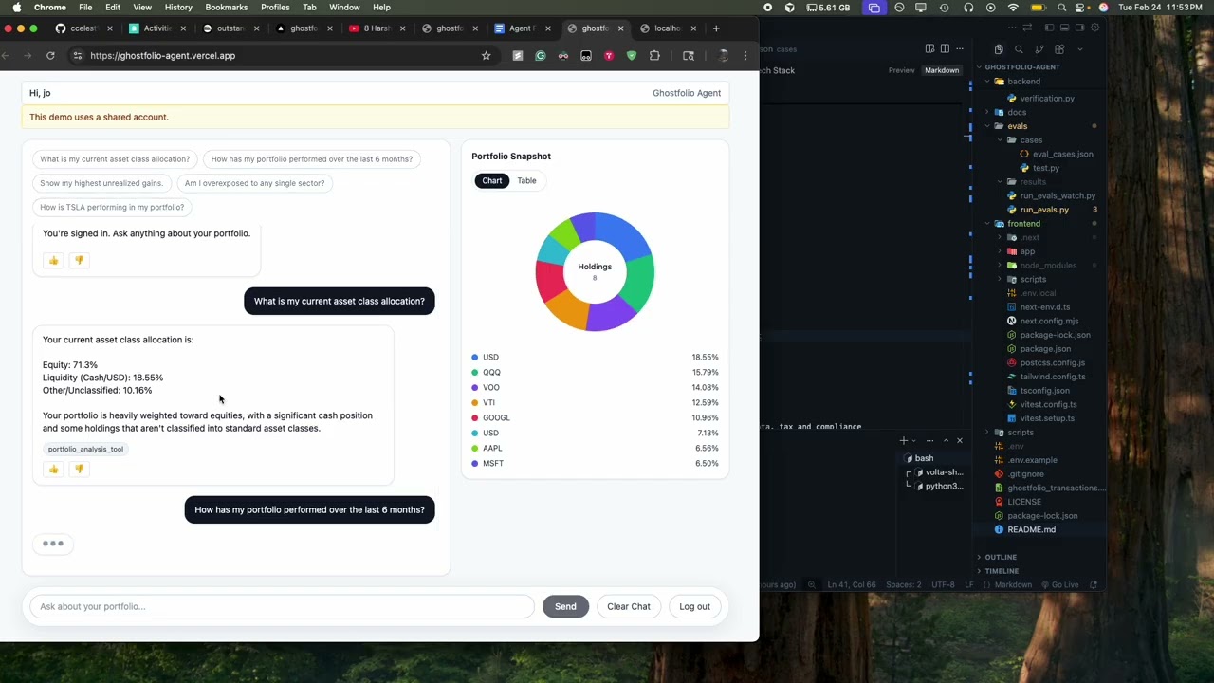This screenshot has width=1214, height=683.
Task: Give thumbs up to asset allocation answer
Action: (x=53, y=469)
